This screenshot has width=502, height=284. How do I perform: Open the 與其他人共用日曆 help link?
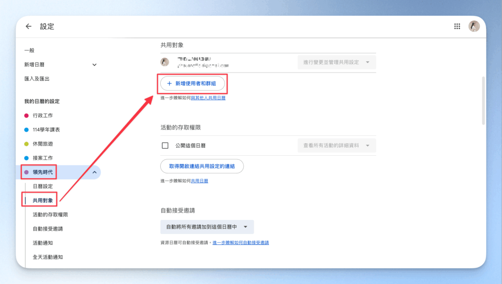[208, 98]
